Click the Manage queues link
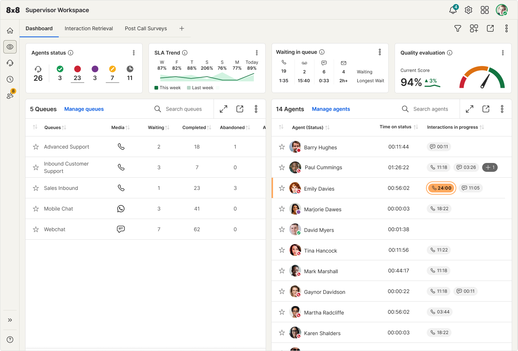Screen dimensions: 518x351 (x=84, y=109)
